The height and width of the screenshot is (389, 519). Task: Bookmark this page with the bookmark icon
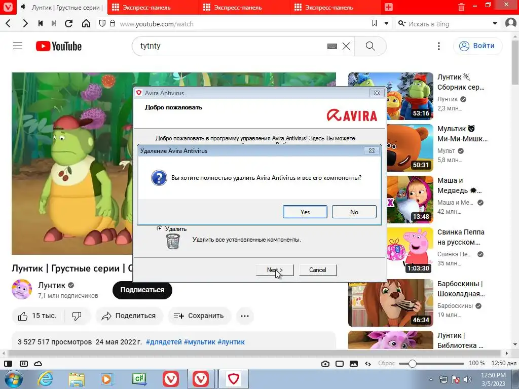[375, 23]
